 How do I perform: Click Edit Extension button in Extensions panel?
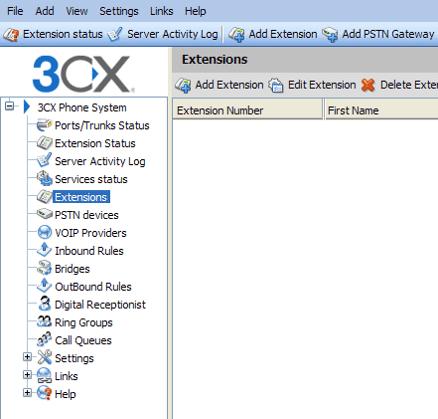pyautogui.click(x=312, y=85)
